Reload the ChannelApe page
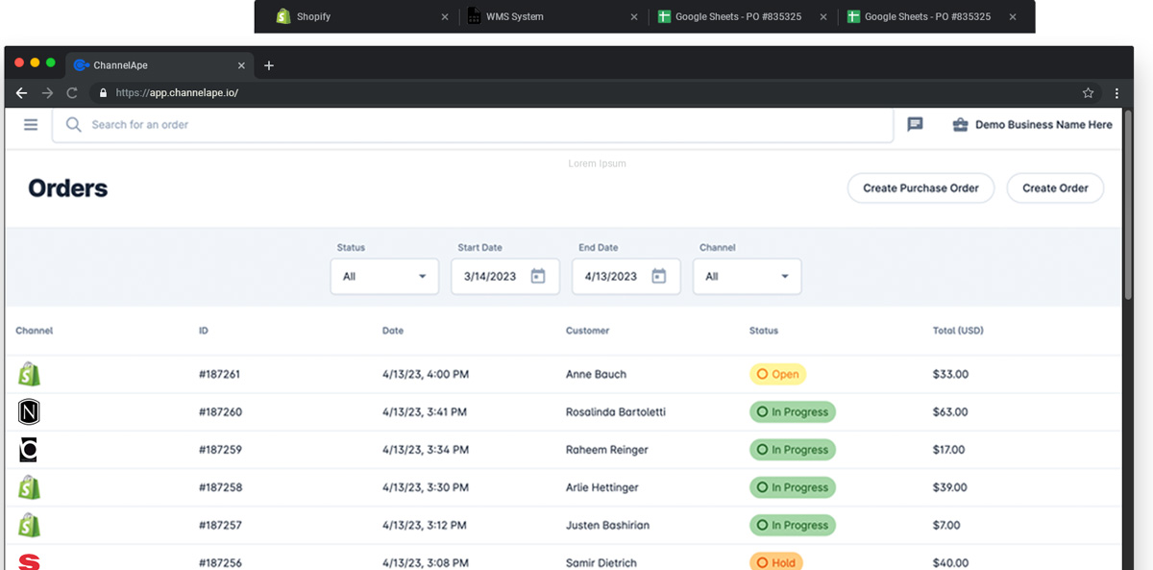1153x570 pixels. (x=72, y=93)
